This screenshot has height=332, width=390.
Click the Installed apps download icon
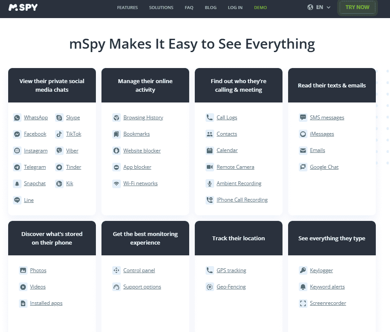point(23,303)
